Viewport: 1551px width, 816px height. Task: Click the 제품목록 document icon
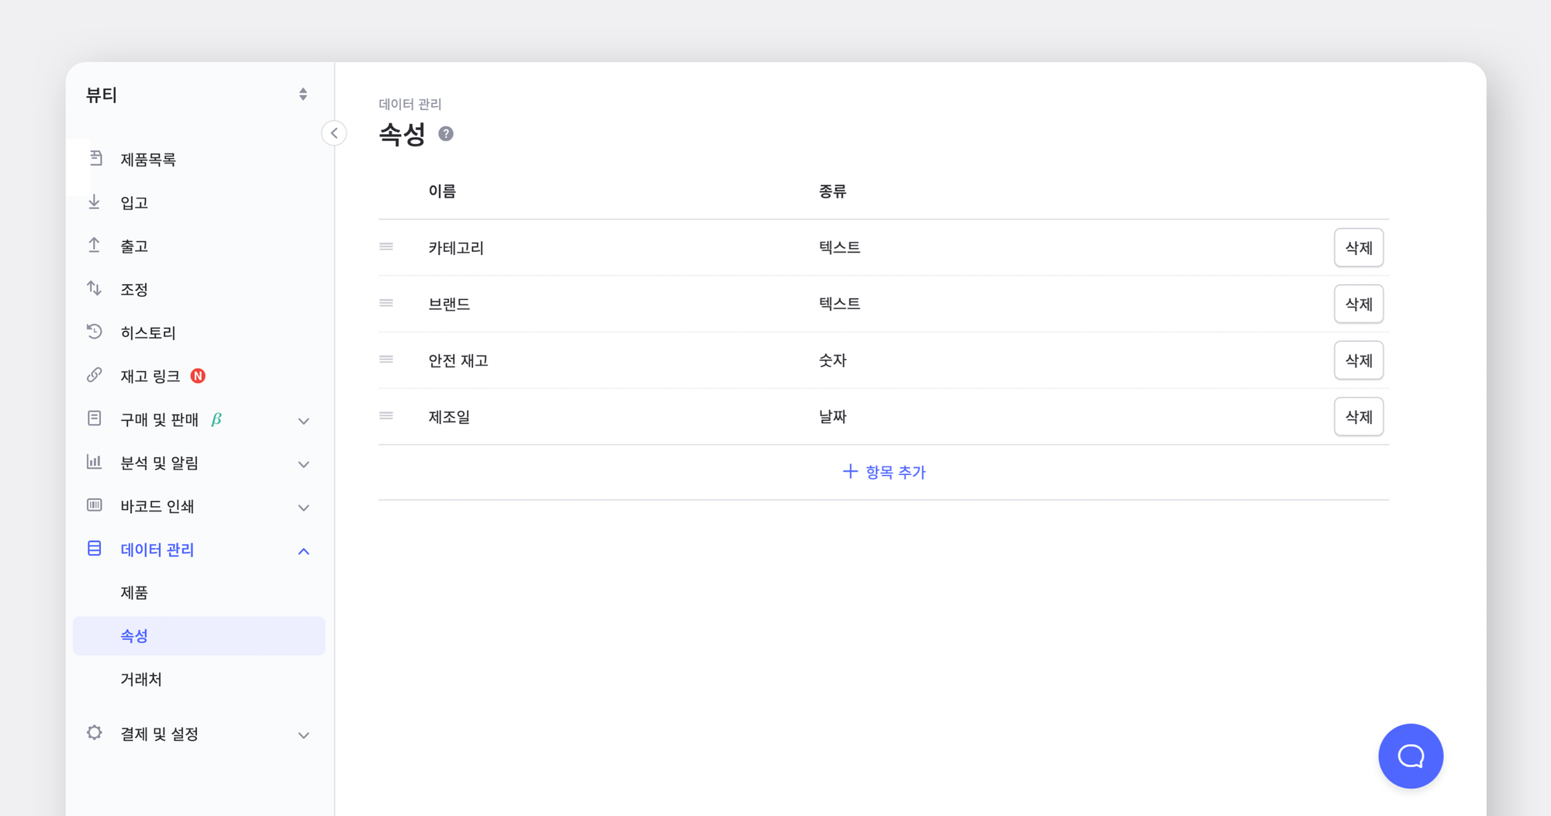tap(95, 158)
